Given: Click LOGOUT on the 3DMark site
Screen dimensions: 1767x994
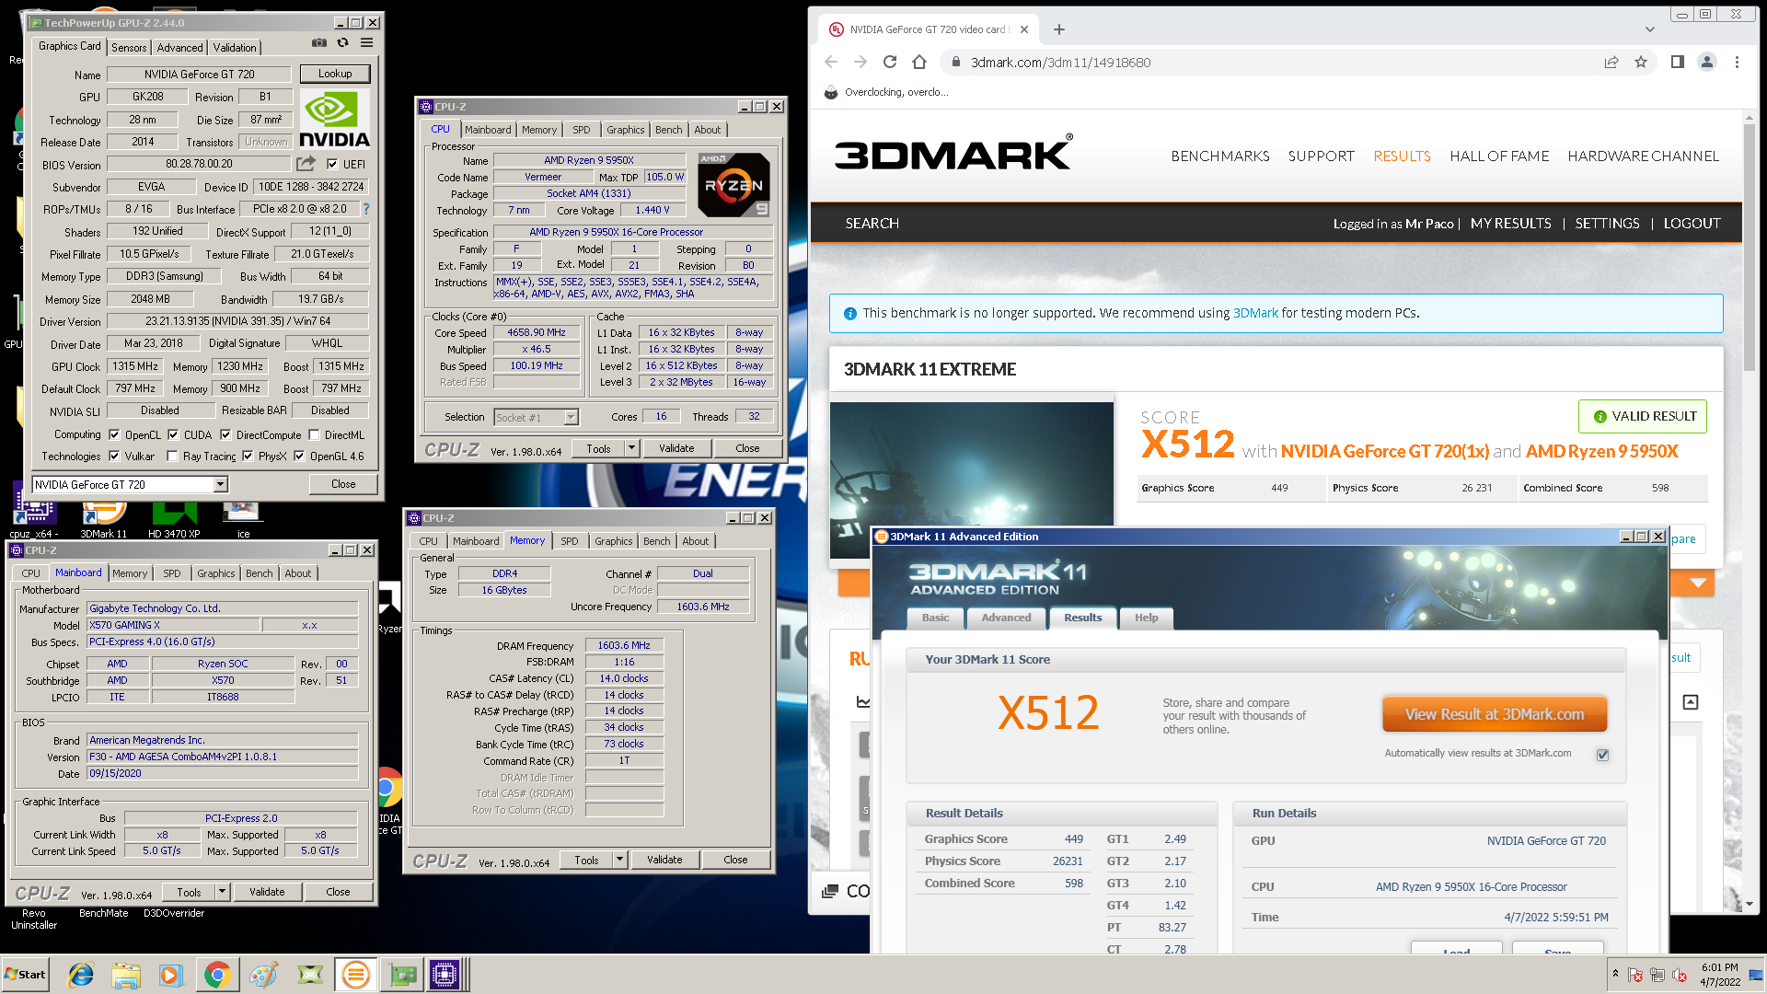Looking at the screenshot, I should (x=1692, y=223).
